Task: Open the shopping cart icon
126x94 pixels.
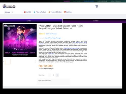Action: 97,6
